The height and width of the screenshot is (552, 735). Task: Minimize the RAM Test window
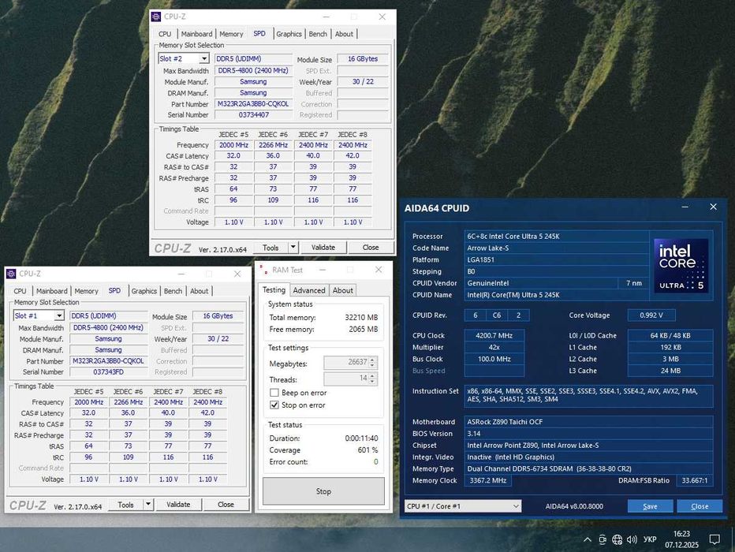[323, 270]
